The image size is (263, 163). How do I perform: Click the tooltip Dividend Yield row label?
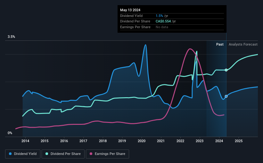131,16
